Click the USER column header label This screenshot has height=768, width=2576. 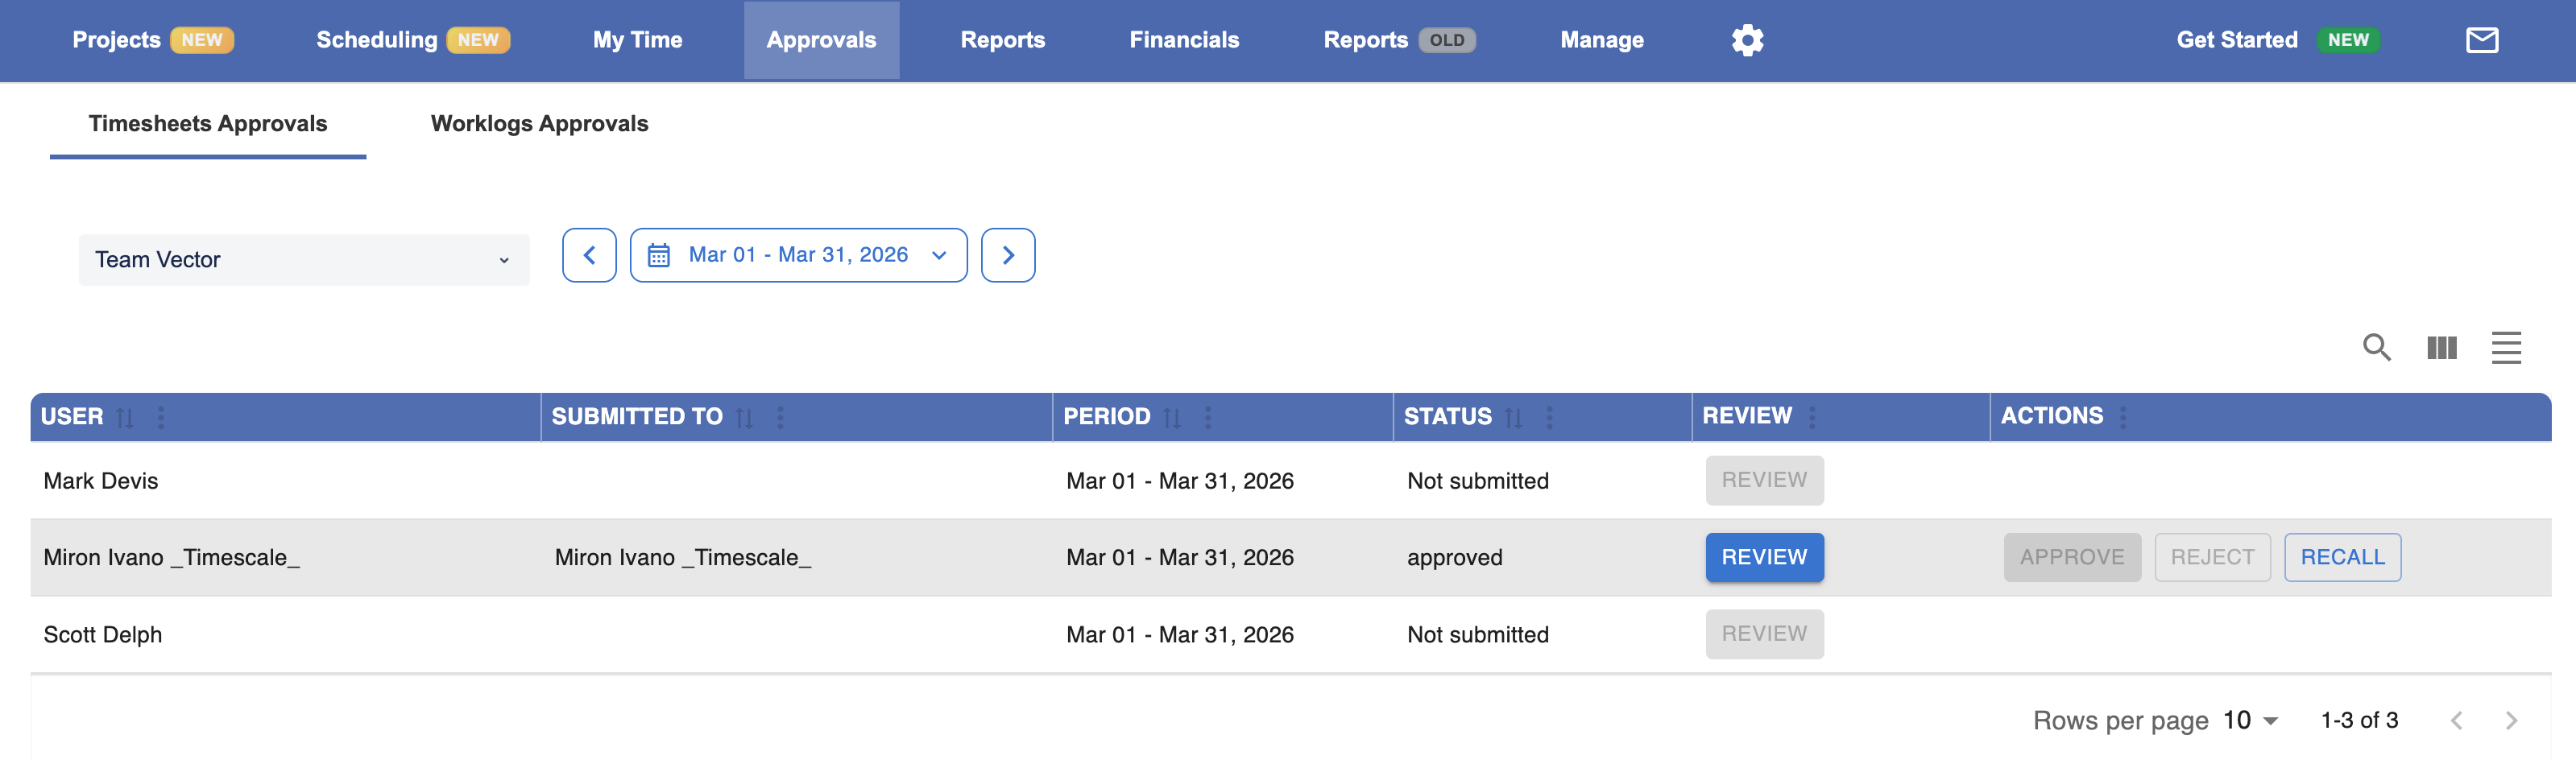pyautogui.click(x=72, y=417)
